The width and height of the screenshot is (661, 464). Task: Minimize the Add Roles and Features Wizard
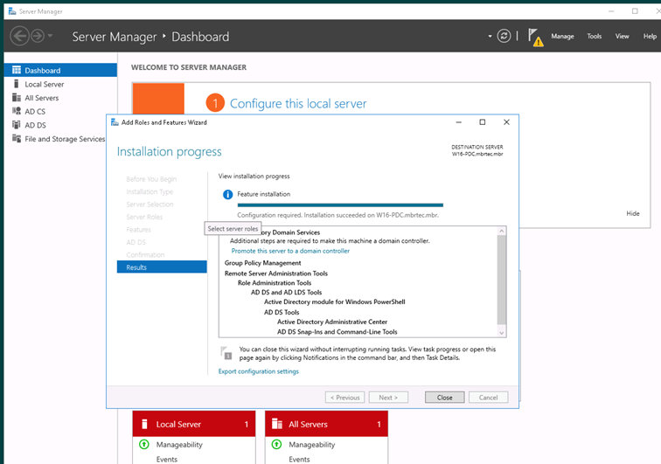tap(459, 122)
